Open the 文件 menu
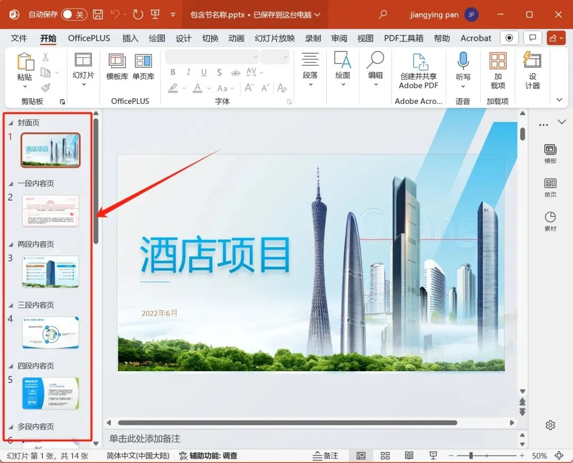This screenshot has height=463, width=573. pyautogui.click(x=19, y=38)
